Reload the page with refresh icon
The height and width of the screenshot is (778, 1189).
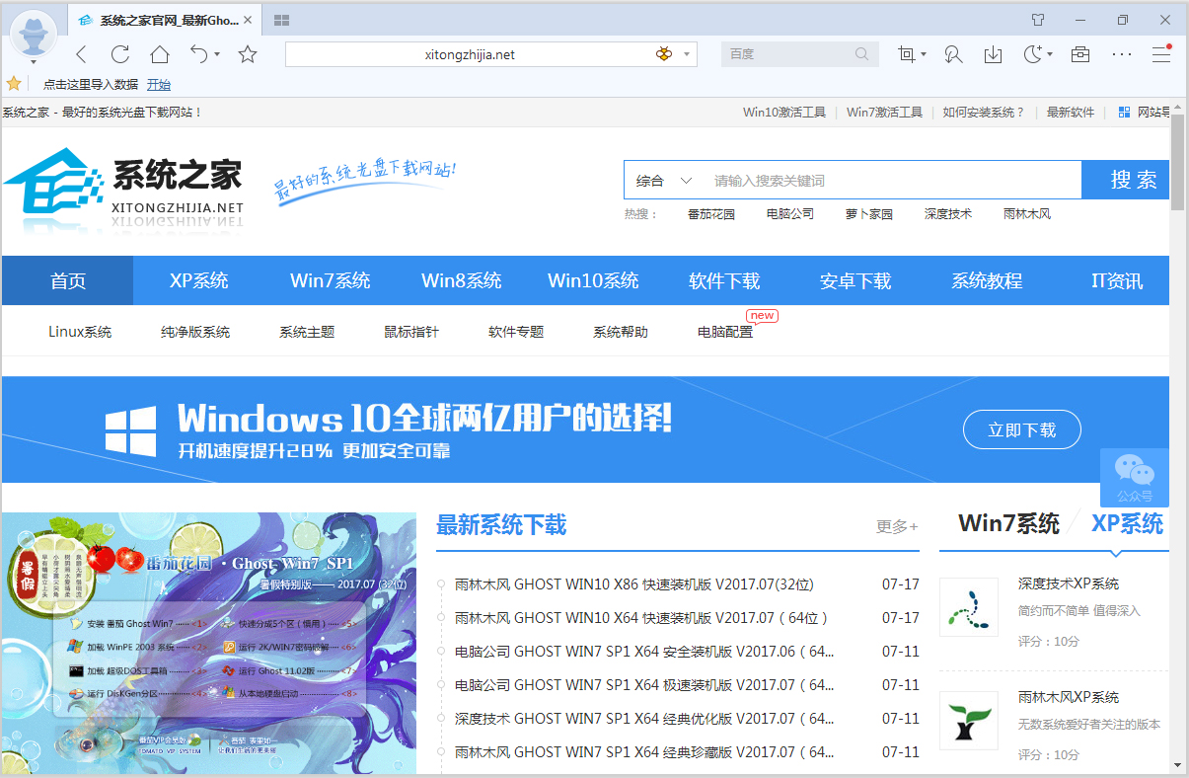(120, 54)
